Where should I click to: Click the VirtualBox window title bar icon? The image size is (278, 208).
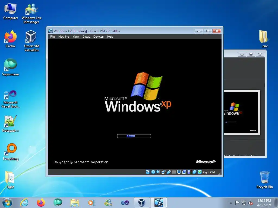[x=50, y=31]
